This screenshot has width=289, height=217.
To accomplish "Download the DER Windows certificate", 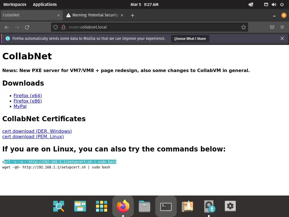I will coord(37,131).
